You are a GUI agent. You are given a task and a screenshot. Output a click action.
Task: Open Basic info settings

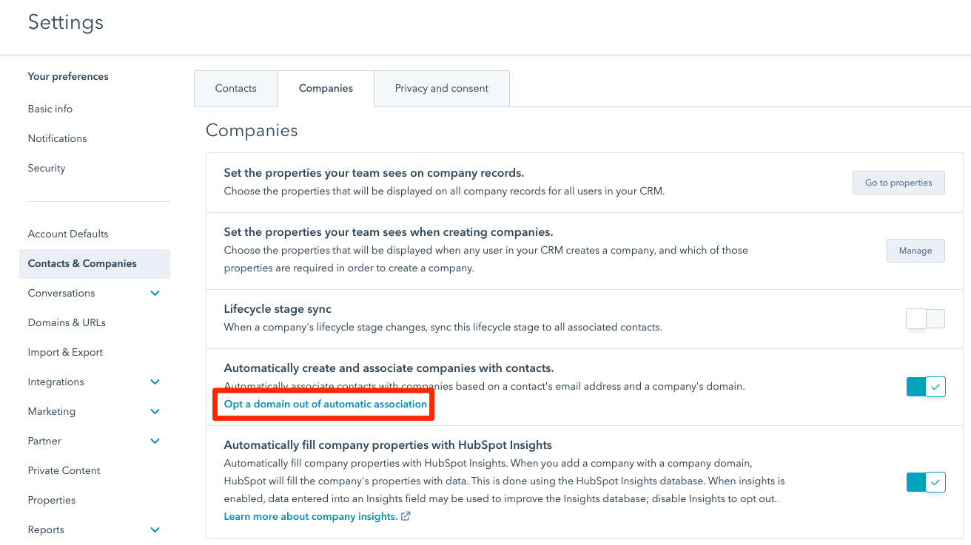click(x=50, y=109)
